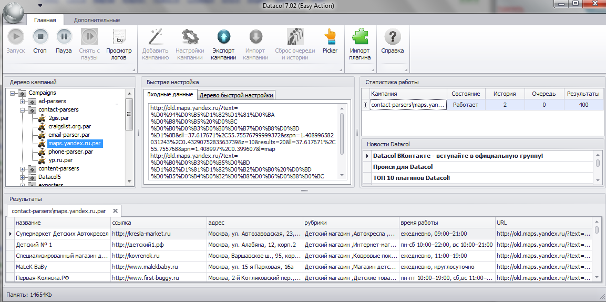Click the Импорт плагина puzzle icon

click(360, 37)
